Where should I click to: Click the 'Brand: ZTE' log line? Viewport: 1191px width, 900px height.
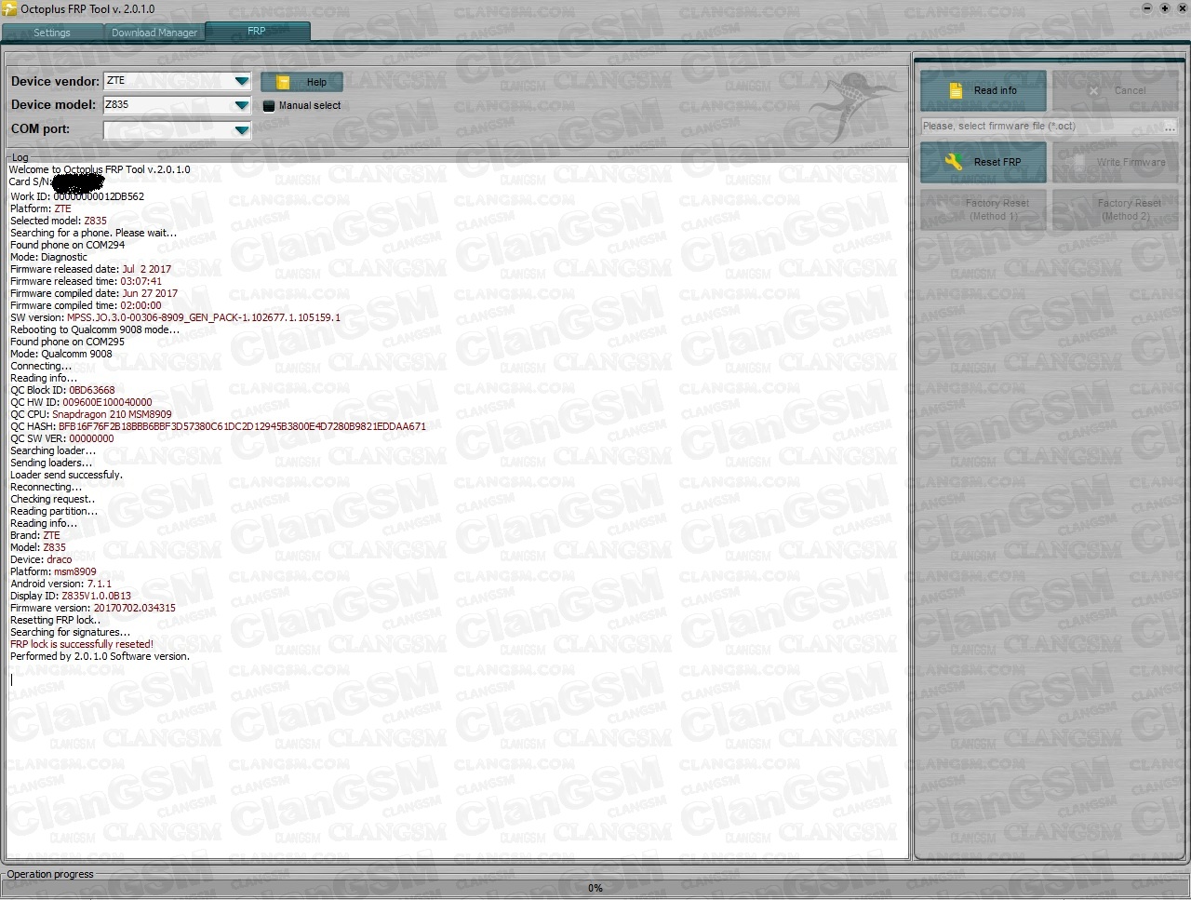pos(35,535)
